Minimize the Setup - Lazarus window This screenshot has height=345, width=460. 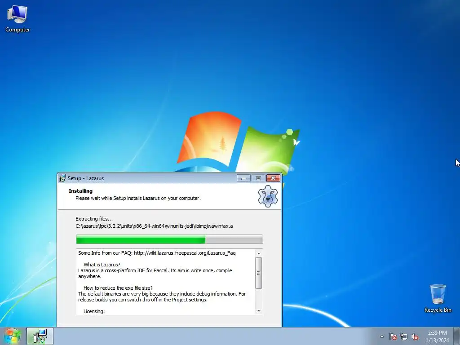pos(243,178)
